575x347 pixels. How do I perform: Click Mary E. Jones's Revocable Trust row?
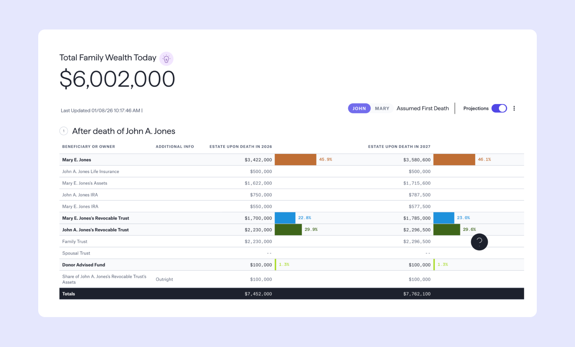click(292, 218)
